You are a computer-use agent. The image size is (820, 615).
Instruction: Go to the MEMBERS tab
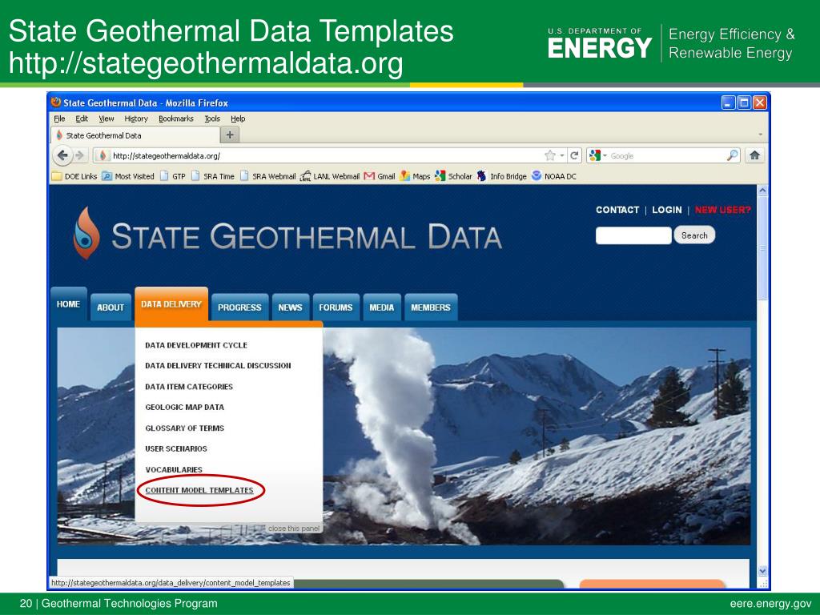coord(430,307)
